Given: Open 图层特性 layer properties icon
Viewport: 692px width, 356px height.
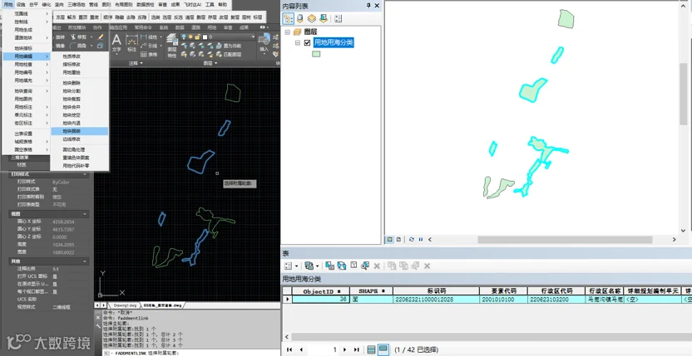Looking at the screenshot, I should (x=171, y=46).
